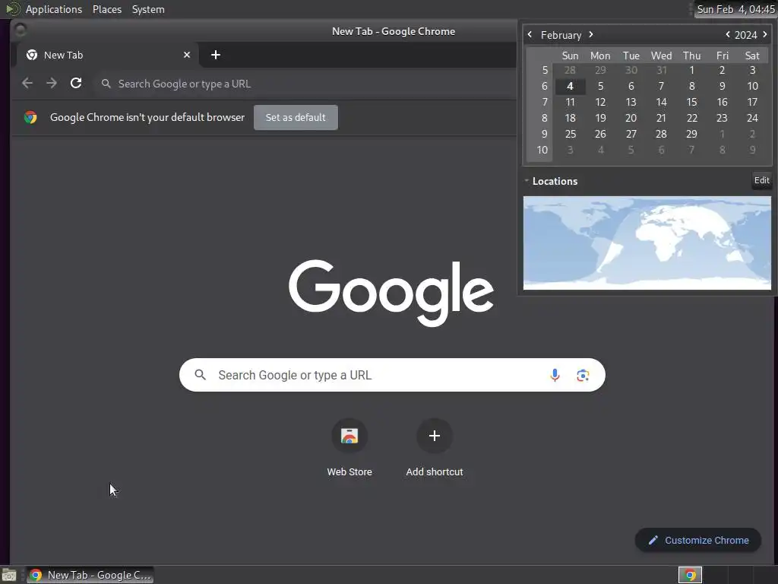Show desktop via bottom-left panel icon
The width and height of the screenshot is (778, 584).
coord(9,575)
